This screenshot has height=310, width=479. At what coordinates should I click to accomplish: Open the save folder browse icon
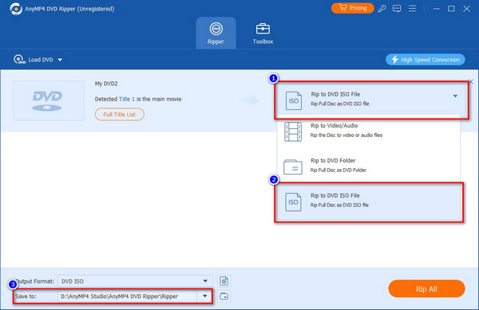[224, 296]
